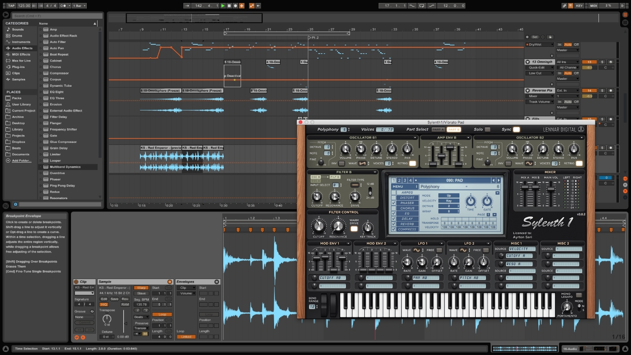This screenshot has height=355, width=631.
Task: Toggle MONO LEGATO button in Sylenth1
Action: pyautogui.click(x=579, y=295)
